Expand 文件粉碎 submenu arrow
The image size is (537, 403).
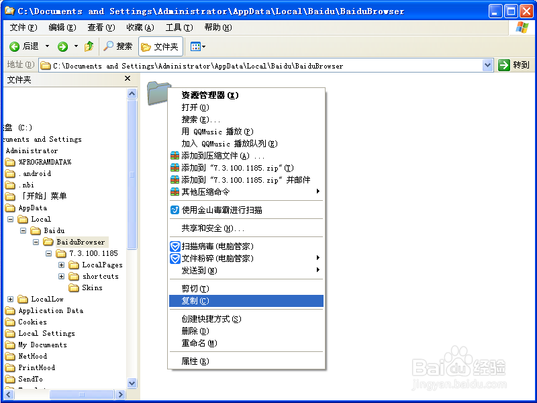[318, 258]
